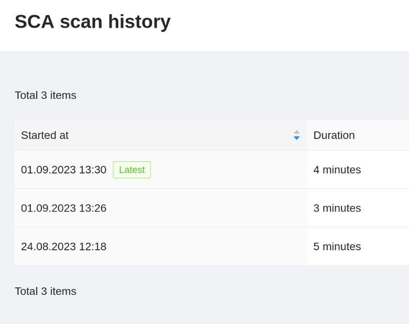Click the green Latest badge
Image resolution: width=409 pixels, height=324 pixels.
[131, 170]
